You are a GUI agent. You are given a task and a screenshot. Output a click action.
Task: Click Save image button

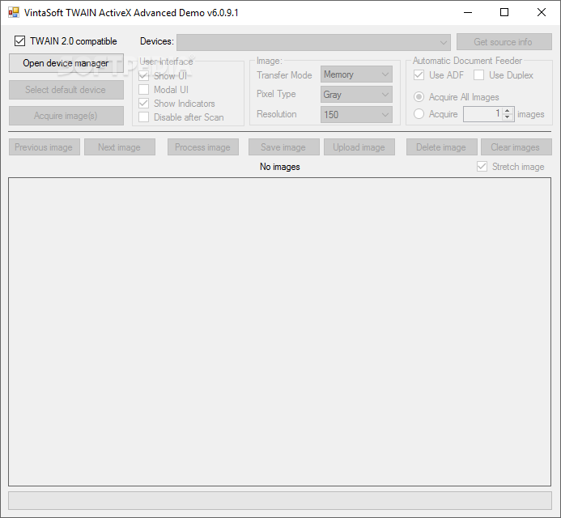click(284, 147)
